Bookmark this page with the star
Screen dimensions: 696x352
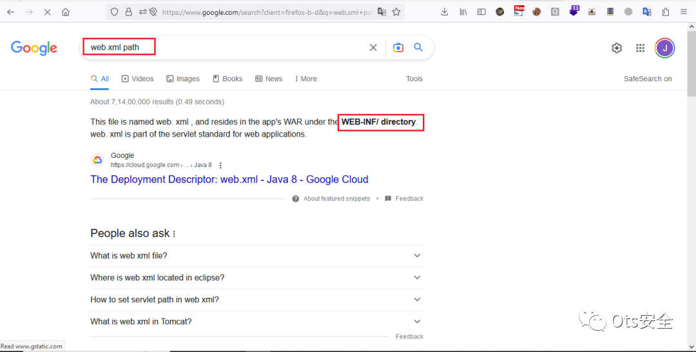(x=396, y=12)
